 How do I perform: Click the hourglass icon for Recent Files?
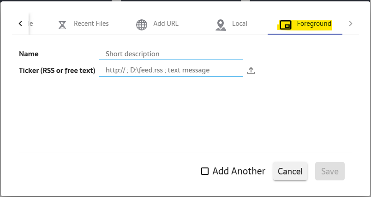click(x=62, y=25)
